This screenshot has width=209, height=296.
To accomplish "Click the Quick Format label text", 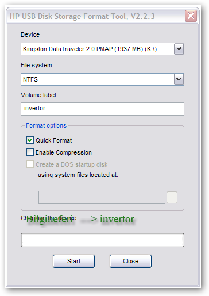I will coord(54,140).
